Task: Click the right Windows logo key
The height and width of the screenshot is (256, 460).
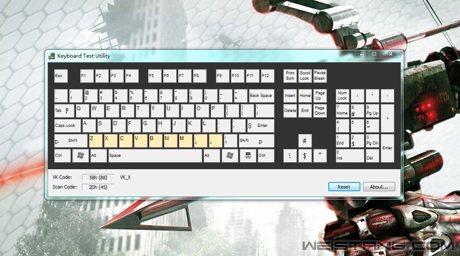Action: [230, 156]
